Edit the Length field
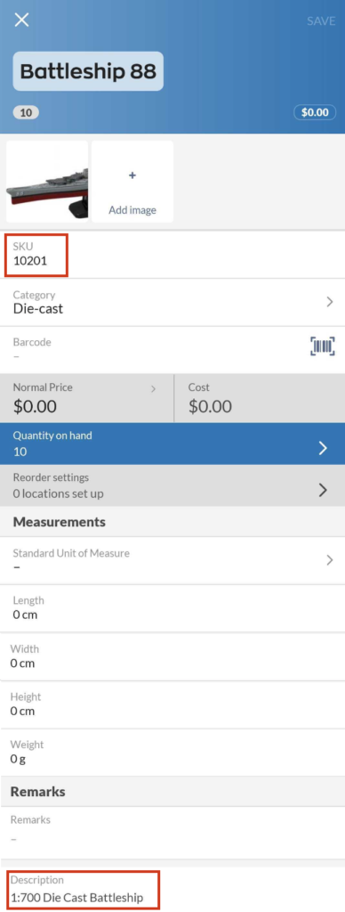 172,607
